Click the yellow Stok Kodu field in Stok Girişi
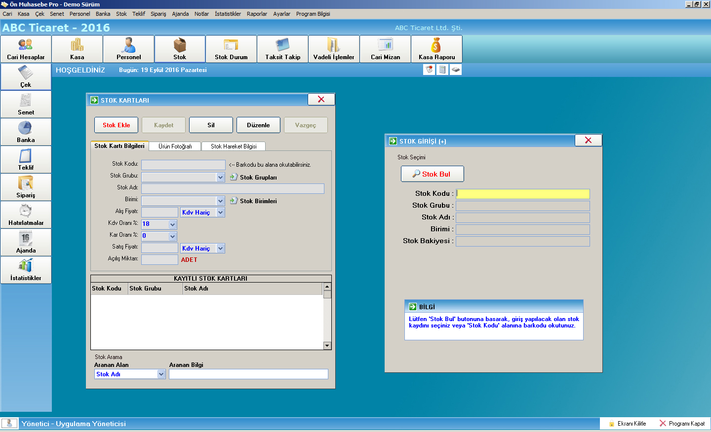 522,194
